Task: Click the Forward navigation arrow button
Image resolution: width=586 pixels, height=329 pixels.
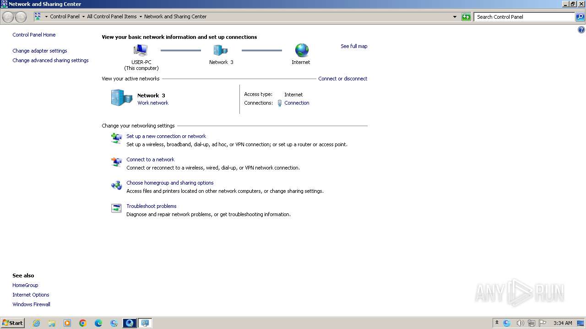Action: tap(21, 17)
